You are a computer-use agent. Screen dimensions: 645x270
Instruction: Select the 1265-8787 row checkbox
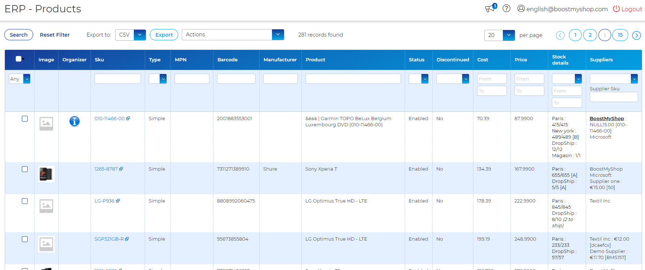point(25,169)
